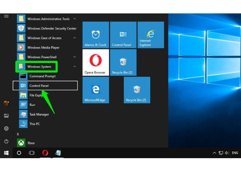Open the user account picture icon

point(6,103)
